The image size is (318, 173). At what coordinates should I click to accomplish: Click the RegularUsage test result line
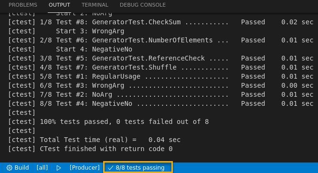click(161, 76)
